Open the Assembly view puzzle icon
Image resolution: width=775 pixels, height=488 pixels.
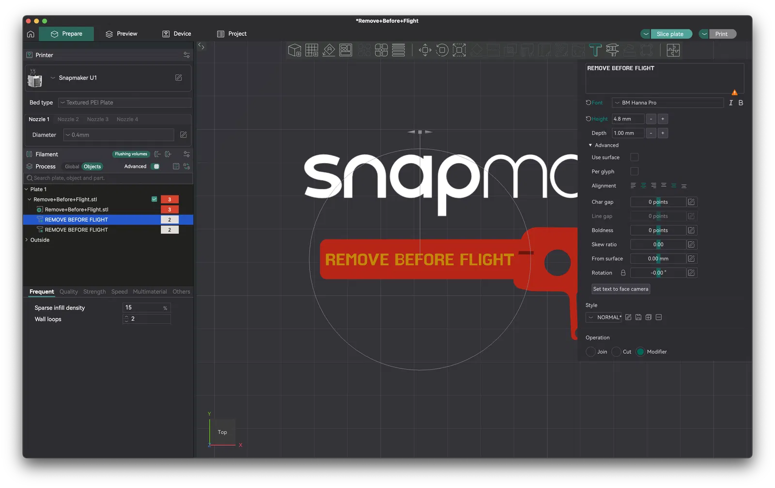[x=673, y=50]
